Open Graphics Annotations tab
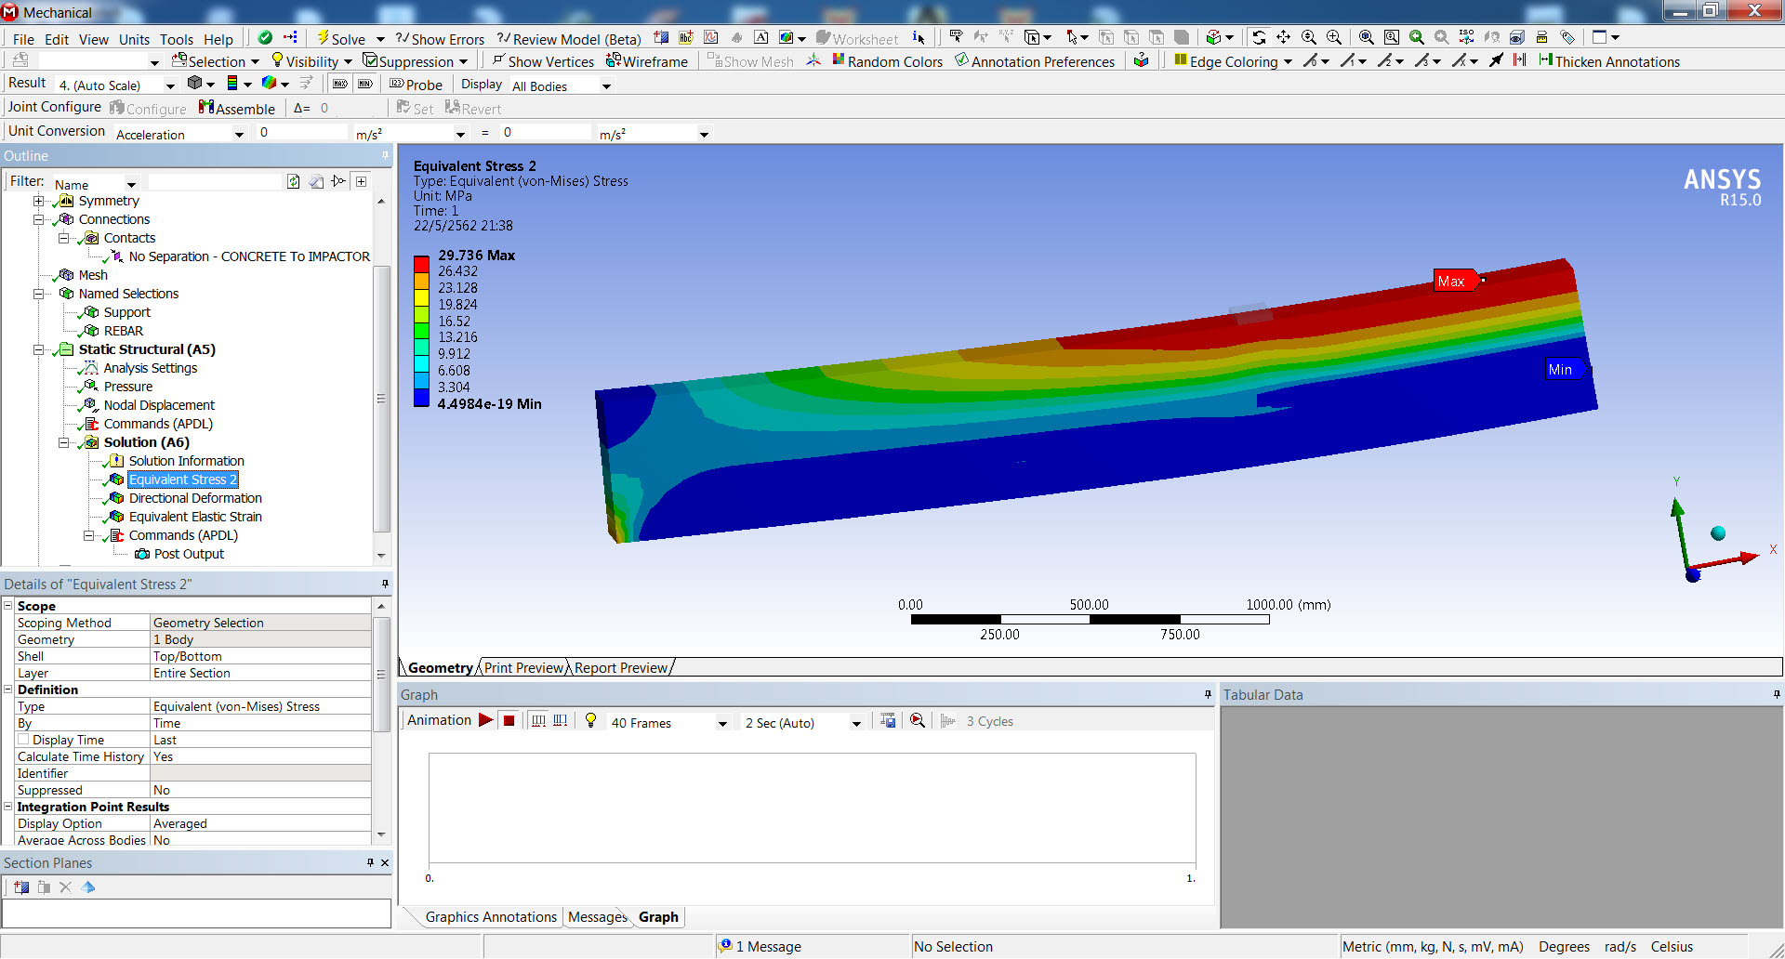 pyautogui.click(x=491, y=917)
